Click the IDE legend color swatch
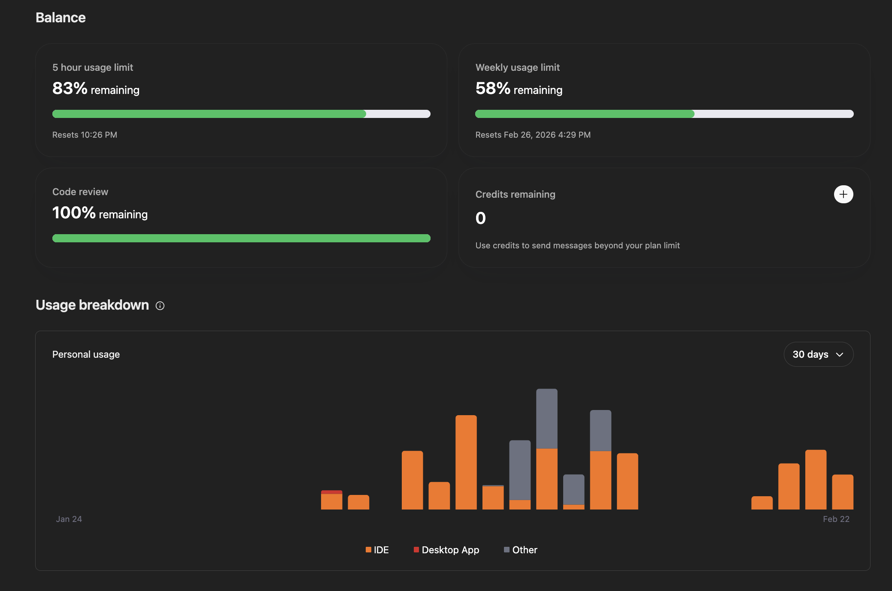Screen dimensions: 892x591 (x=368, y=550)
